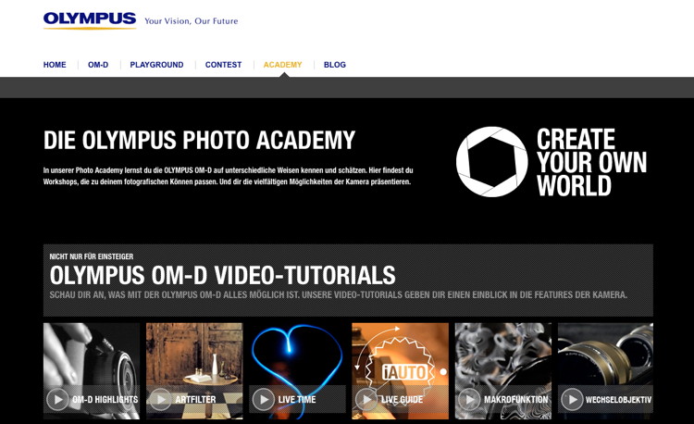Click the Olympus OM-D Video-Tutorials heading
The height and width of the screenshot is (424, 694).
pos(222,276)
